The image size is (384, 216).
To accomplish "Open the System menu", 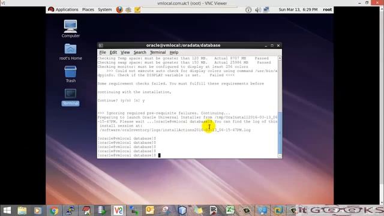I will pyautogui.click(x=105, y=10).
